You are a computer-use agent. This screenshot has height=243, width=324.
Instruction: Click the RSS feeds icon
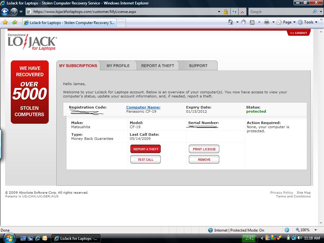[x=252, y=22]
